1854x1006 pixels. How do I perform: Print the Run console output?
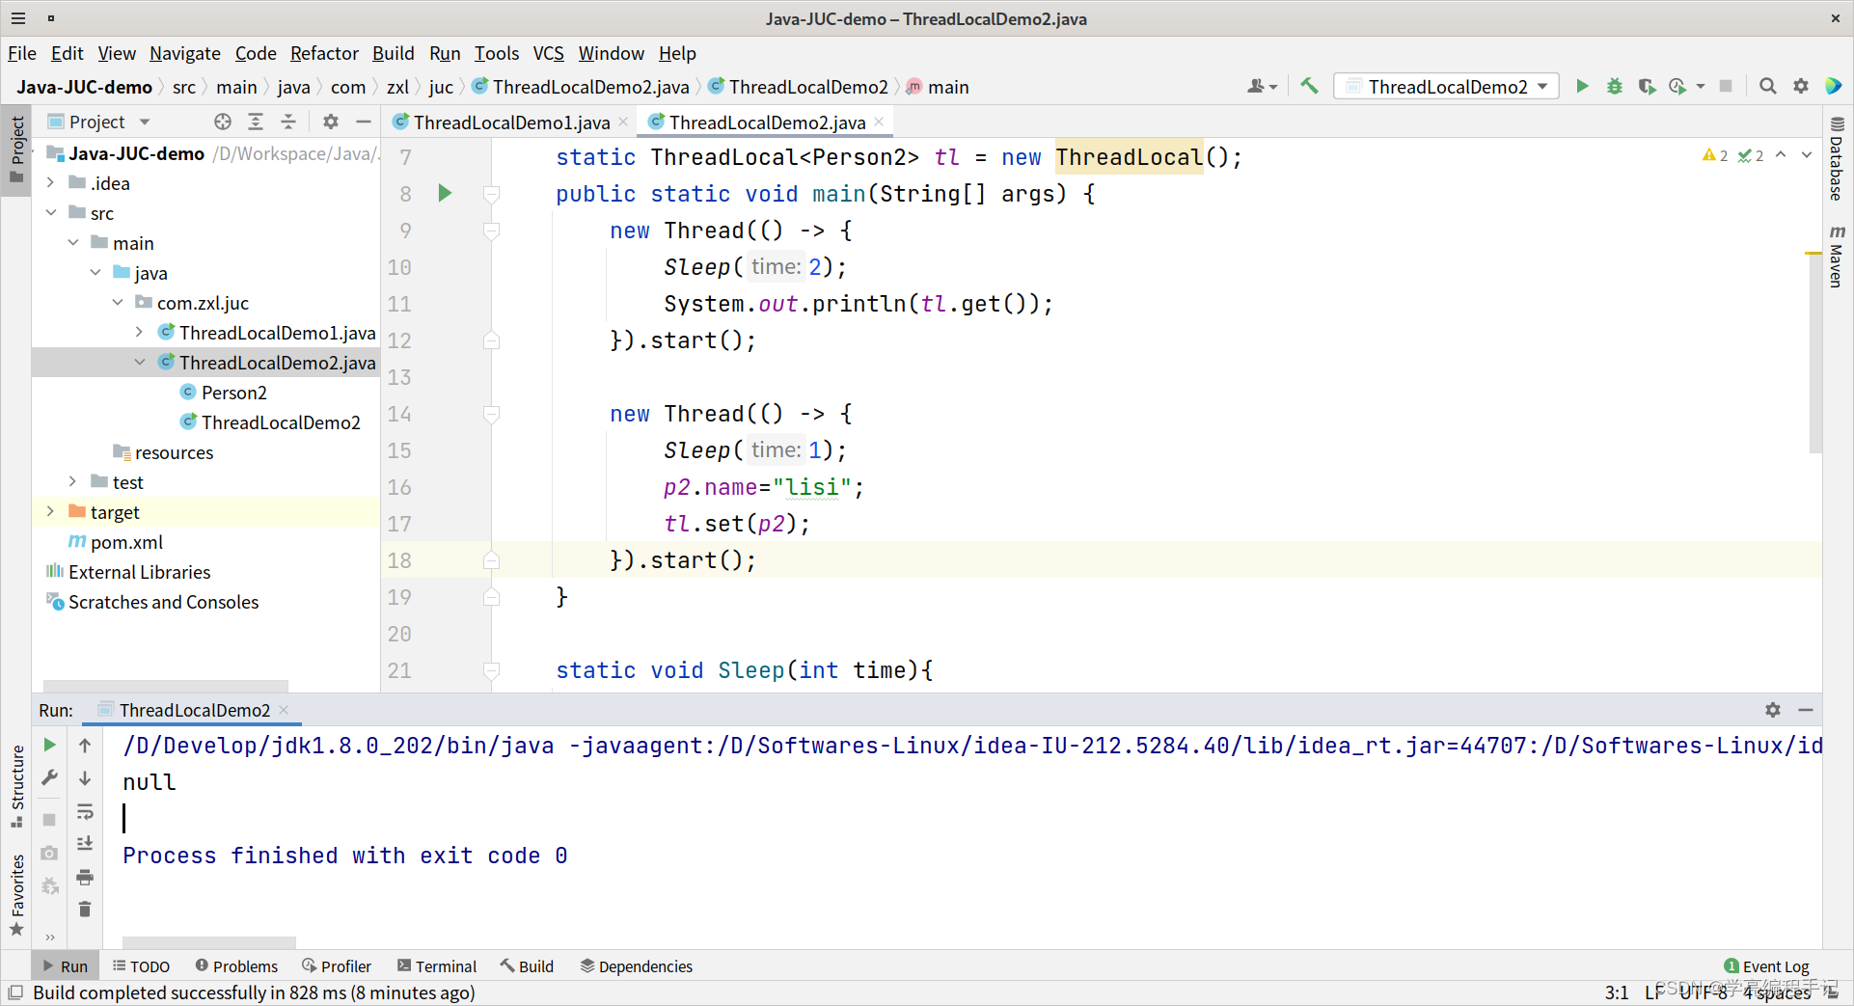click(x=85, y=877)
